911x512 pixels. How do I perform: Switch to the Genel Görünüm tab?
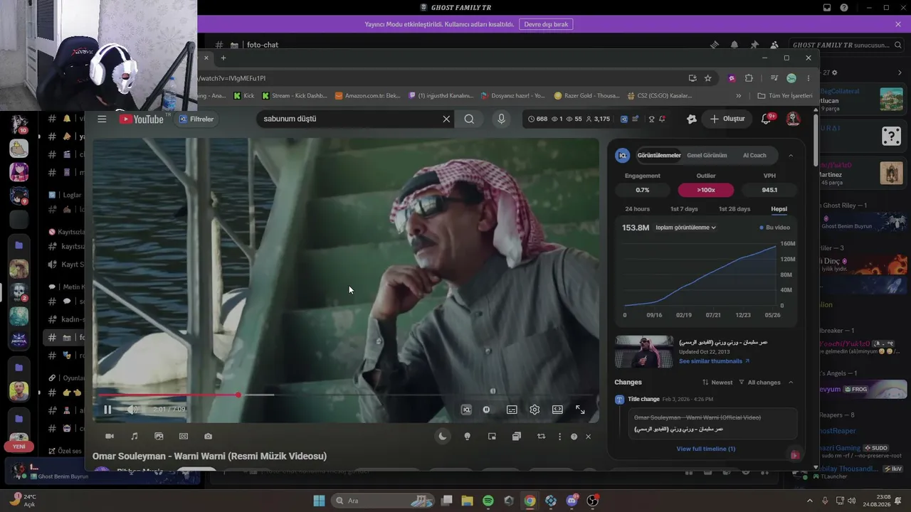pos(707,155)
